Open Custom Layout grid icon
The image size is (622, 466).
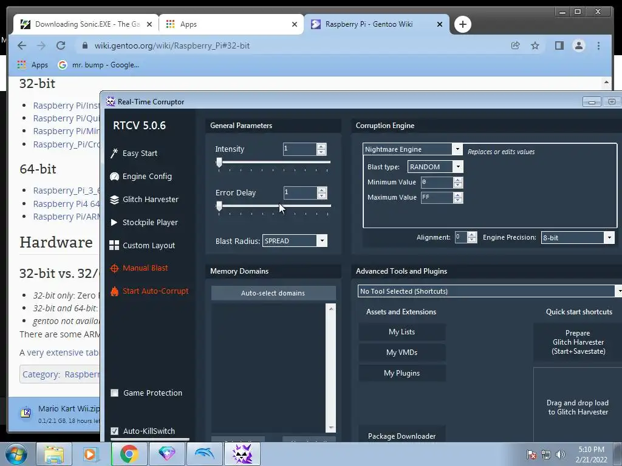tap(114, 245)
